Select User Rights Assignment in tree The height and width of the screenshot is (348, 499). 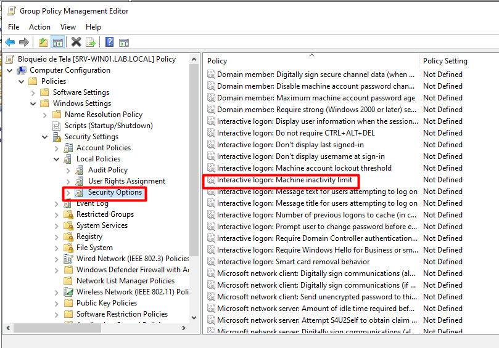126,181
